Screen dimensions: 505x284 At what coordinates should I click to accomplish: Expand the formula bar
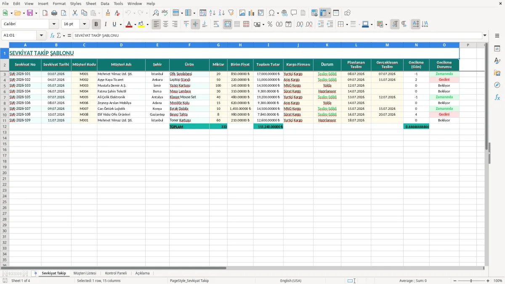point(485,36)
